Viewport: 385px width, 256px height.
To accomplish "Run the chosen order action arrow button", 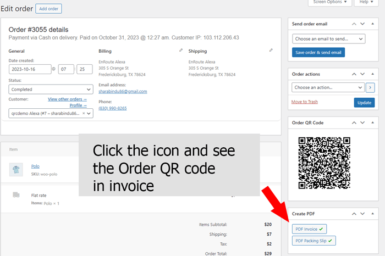I will point(370,87).
